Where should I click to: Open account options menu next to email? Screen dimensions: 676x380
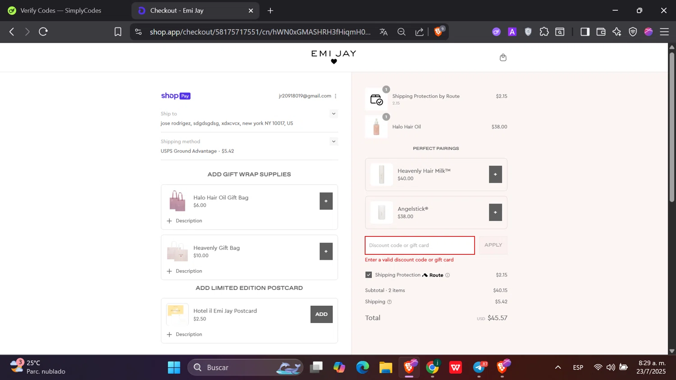pyautogui.click(x=335, y=96)
